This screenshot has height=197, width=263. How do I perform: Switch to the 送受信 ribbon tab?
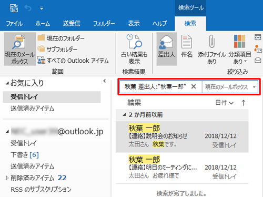[x=72, y=24]
